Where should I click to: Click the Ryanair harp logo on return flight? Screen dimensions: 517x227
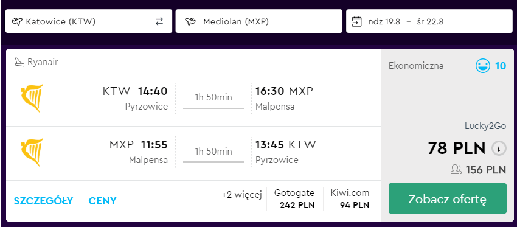(32, 152)
